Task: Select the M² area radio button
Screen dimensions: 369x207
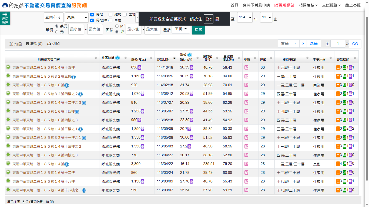Action: click(117, 26)
